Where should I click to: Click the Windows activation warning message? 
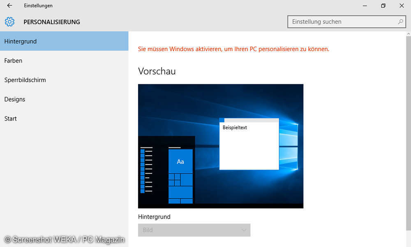[233, 49]
